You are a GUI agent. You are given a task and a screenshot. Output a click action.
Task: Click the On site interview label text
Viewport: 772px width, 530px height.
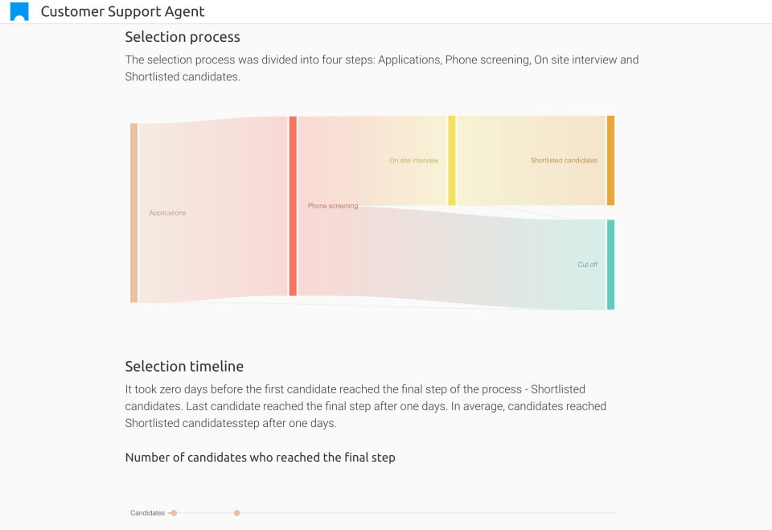(414, 161)
